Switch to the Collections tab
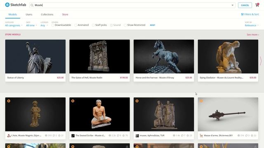Image resolution: width=264 pixels, height=148 pixels. [x=47, y=14]
